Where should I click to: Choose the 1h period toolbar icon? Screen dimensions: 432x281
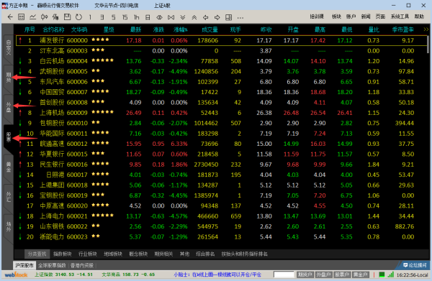[136, 17]
